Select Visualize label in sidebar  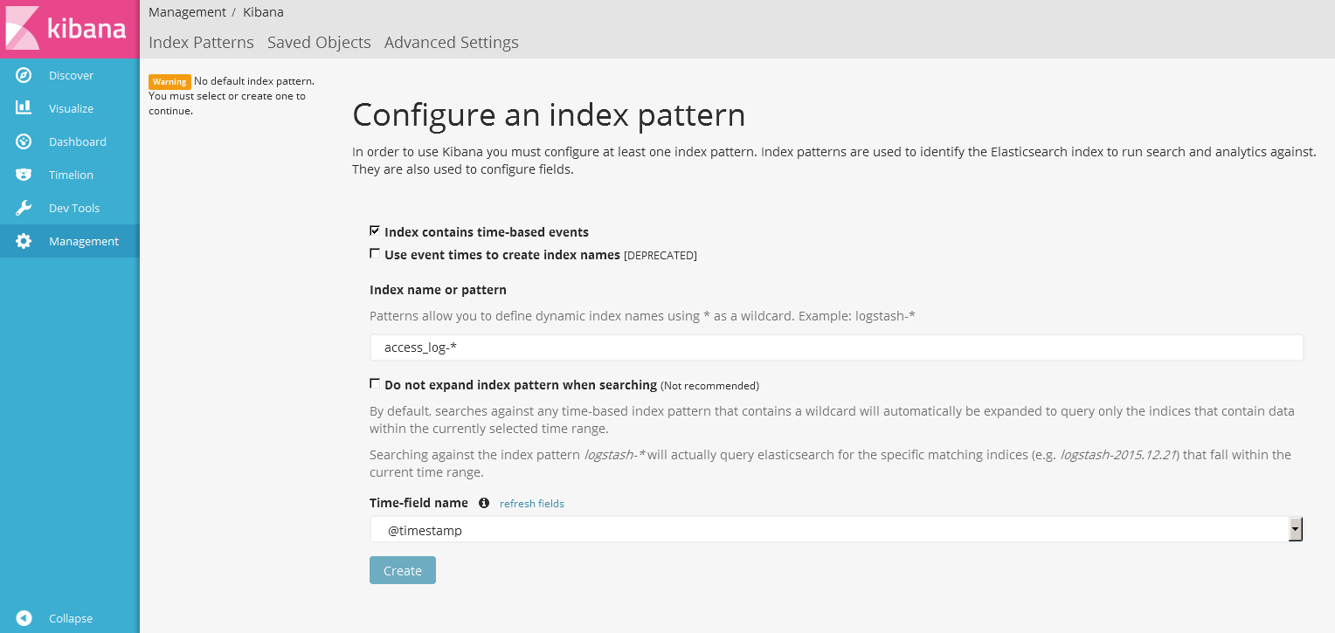tap(71, 108)
